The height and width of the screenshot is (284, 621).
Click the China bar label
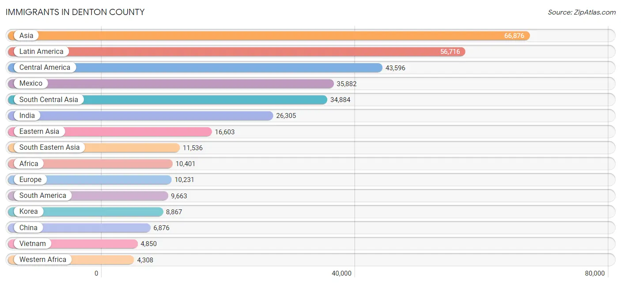tap(28, 227)
